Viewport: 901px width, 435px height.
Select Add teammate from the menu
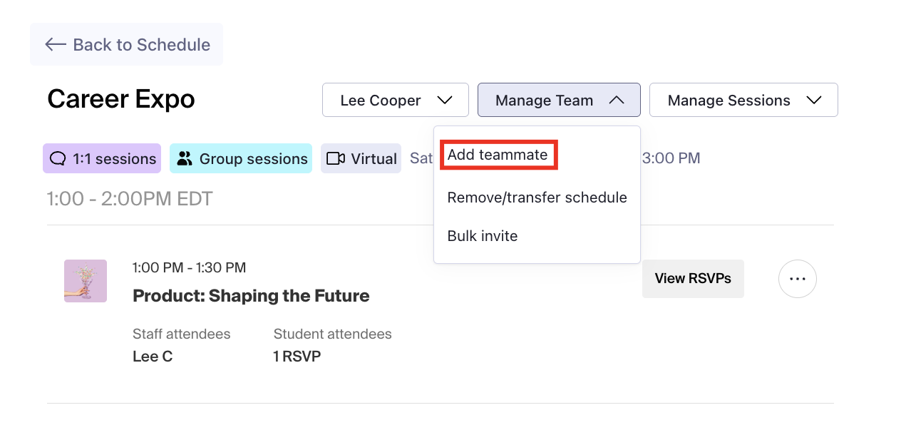coord(498,155)
